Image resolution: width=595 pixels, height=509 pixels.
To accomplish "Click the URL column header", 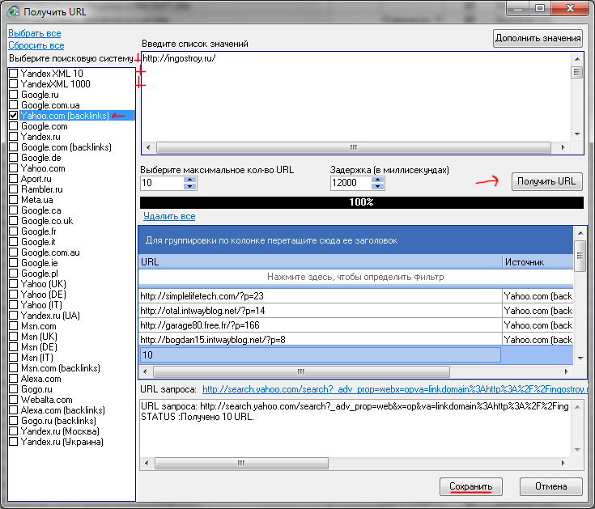I will 321,262.
